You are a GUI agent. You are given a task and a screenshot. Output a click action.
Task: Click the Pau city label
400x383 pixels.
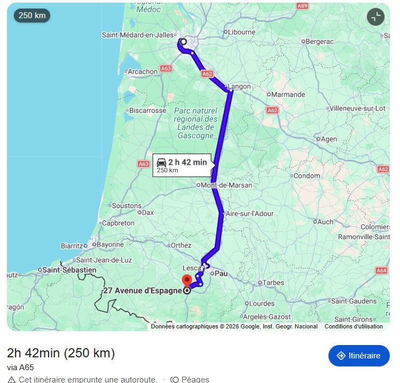[x=221, y=273]
